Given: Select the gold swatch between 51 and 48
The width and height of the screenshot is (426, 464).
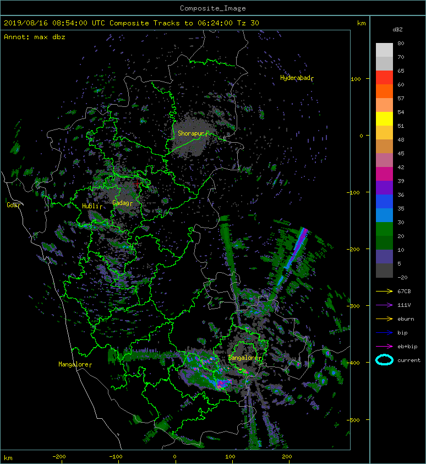Looking at the screenshot, I should [x=384, y=133].
